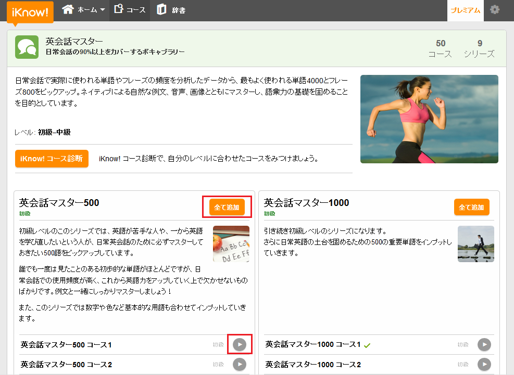Play 英会話マスター500 コース2
Screen dimensions: 514x375
[x=240, y=364]
